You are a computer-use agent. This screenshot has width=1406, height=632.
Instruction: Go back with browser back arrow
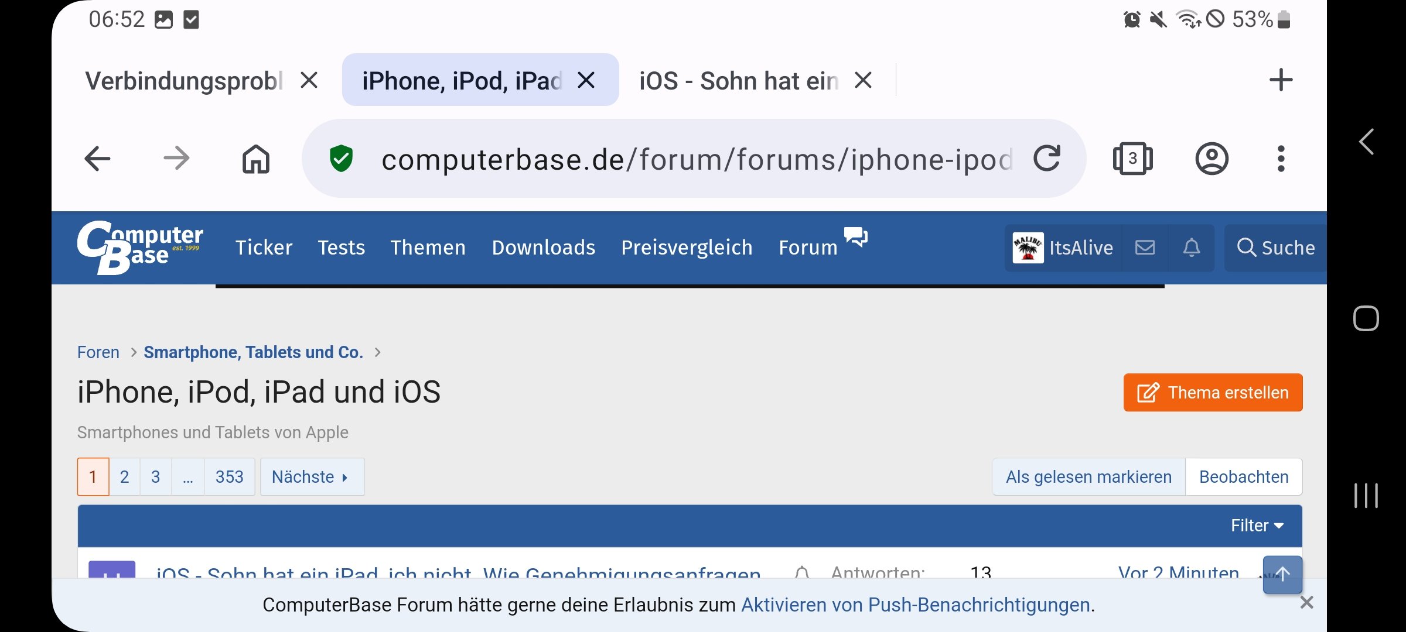[x=97, y=159]
